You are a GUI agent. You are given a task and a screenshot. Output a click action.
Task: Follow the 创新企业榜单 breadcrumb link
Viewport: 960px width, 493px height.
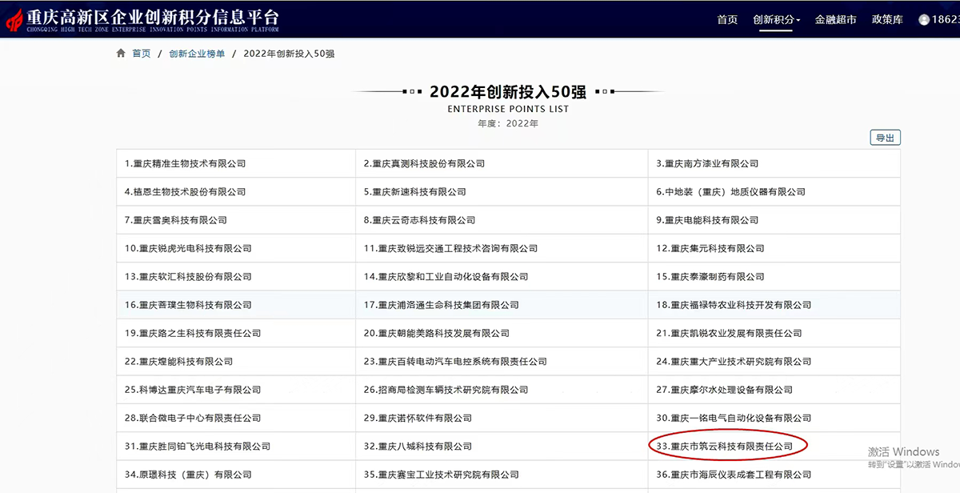point(197,54)
